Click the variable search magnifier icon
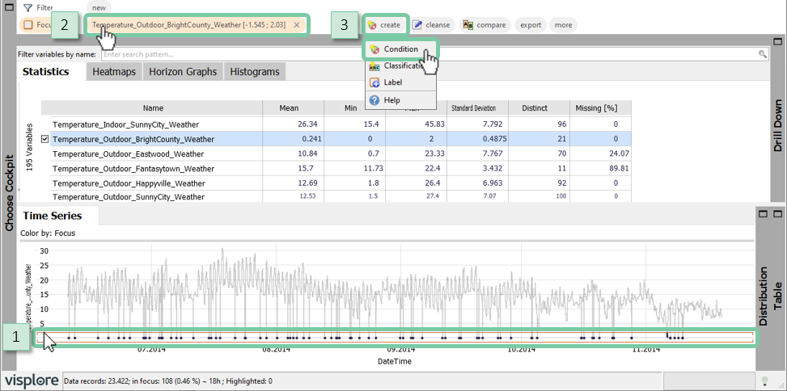This screenshot has height=391, width=787. [762, 54]
